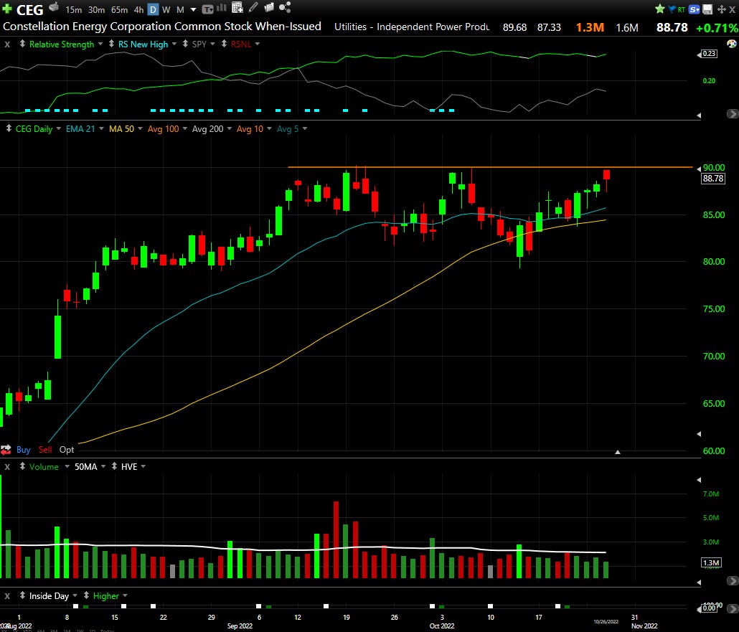Click the floppy disk save icon
Viewport: 739px width, 632px height.
coord(707,9)
